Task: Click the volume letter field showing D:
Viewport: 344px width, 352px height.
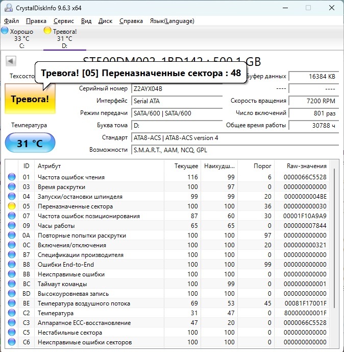Action: [177, 126]
